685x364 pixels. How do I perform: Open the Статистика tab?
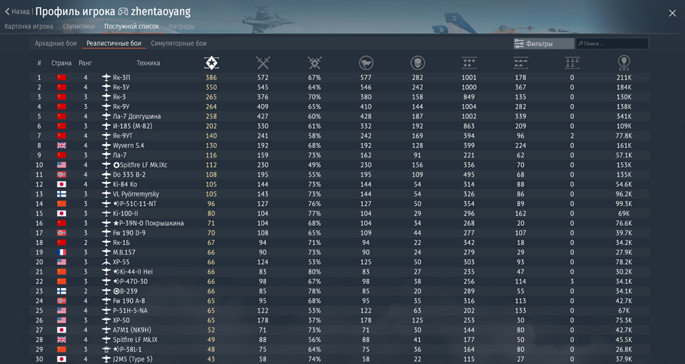click(x=79, y=27)
